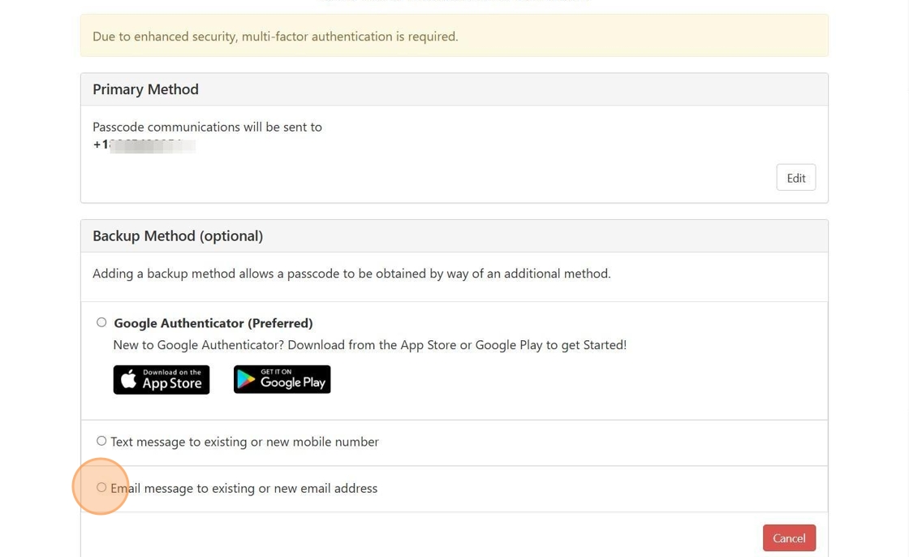Select the Email message radio button
909x557 pixels.
[x=101, y=487]
